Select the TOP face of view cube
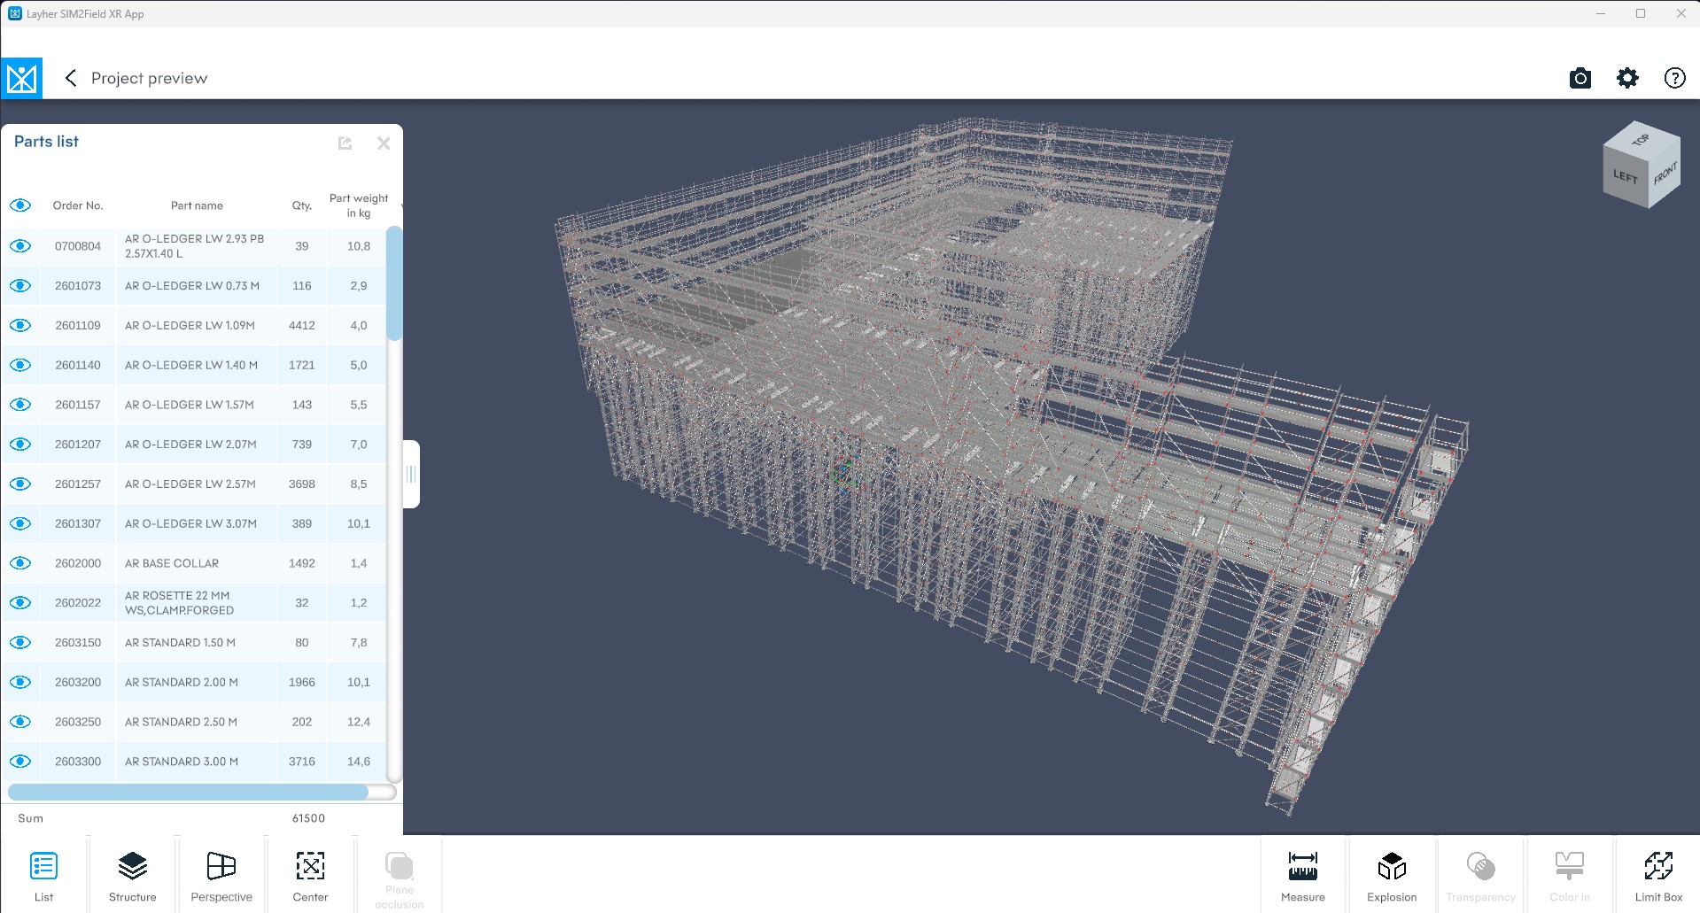Image resolution: width=1700 pixels, height=913 pixels. 1642,140
